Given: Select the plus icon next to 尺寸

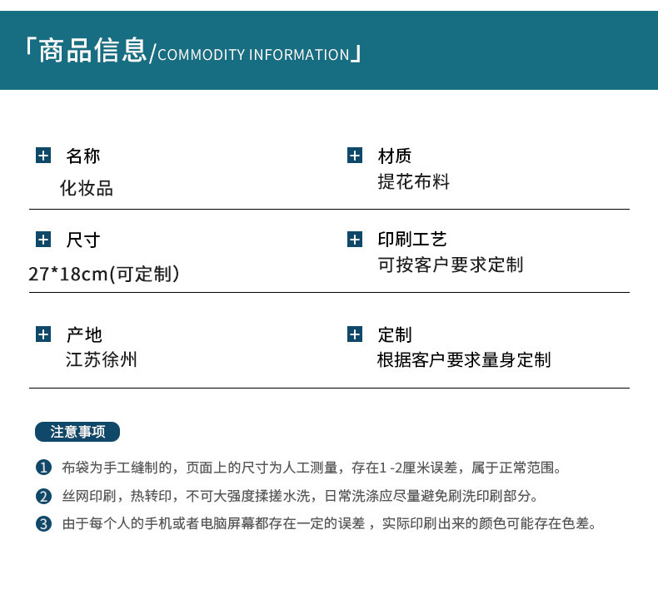Looking at the screenshot, I should pos(43,240).
